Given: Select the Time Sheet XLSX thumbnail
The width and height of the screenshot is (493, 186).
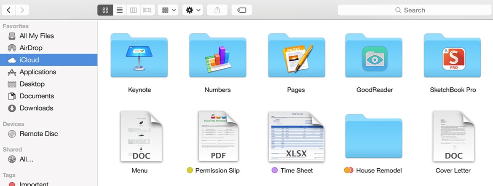Looking at the screenshot, I should (297, 137).
